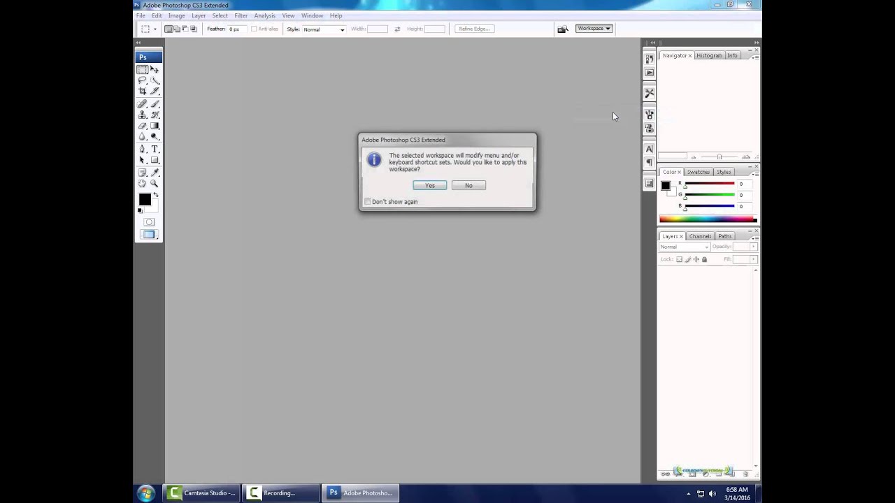
Task: Switch to the Channels tab
Action: [x=700, y=236]
